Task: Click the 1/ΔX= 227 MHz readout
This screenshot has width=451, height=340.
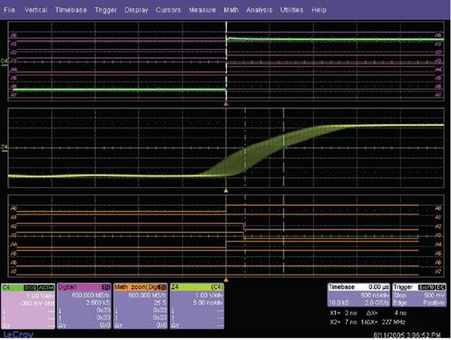Action: tap(383, 322)
